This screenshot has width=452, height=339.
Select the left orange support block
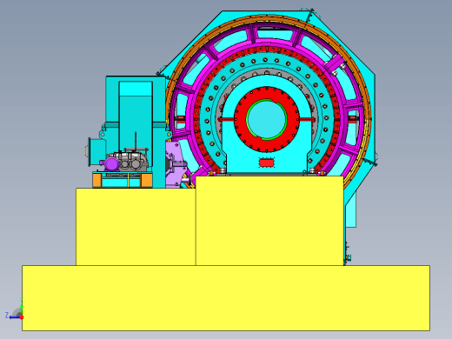pos(96,180)
